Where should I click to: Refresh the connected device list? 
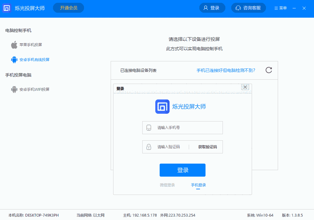(x=268, y=70)
